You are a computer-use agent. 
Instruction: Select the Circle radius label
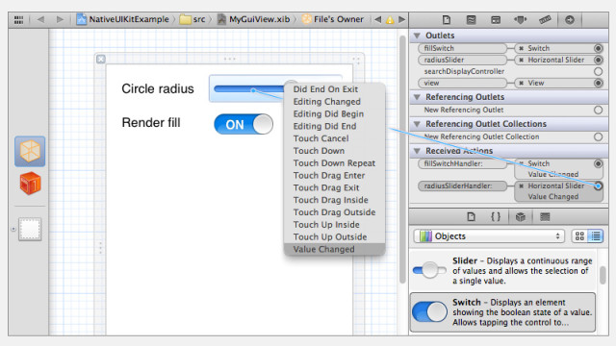click(158, 88)
